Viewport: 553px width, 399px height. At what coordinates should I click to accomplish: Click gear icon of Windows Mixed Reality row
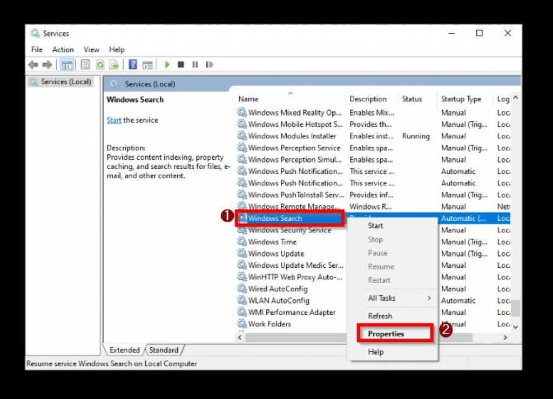241,112
